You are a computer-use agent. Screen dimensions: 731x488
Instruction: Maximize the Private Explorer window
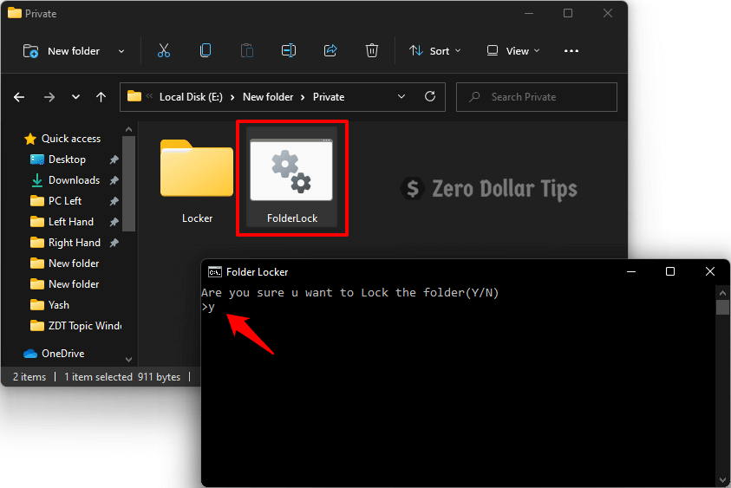(x=568, y=13)
